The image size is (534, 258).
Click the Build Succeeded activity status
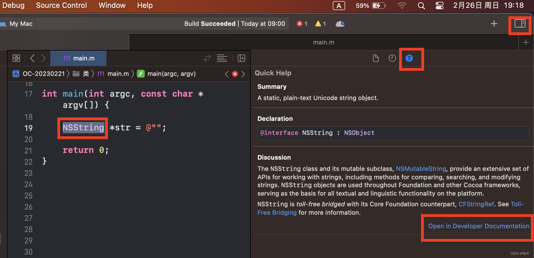235,24
